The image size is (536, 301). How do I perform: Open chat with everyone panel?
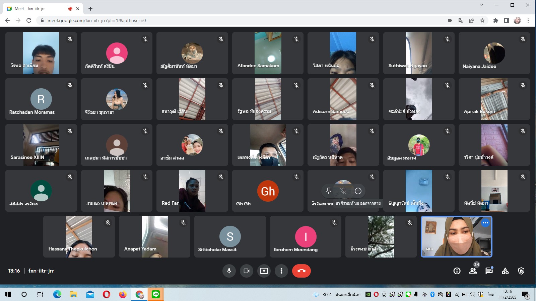pos(489,271)
